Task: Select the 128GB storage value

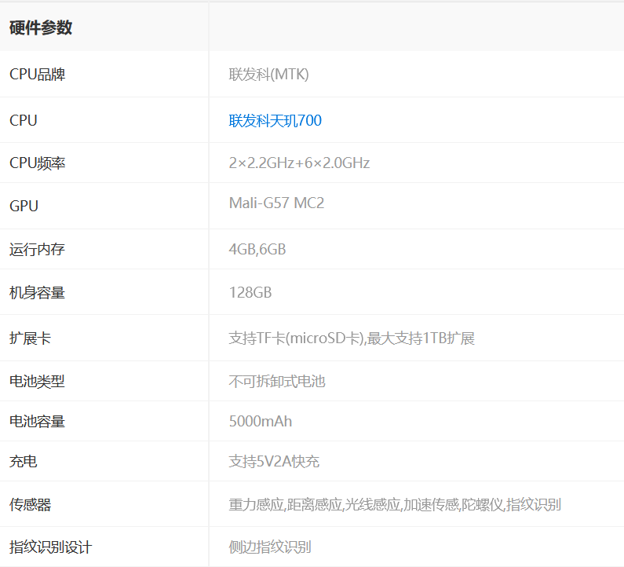Action: tap(250, 293)
